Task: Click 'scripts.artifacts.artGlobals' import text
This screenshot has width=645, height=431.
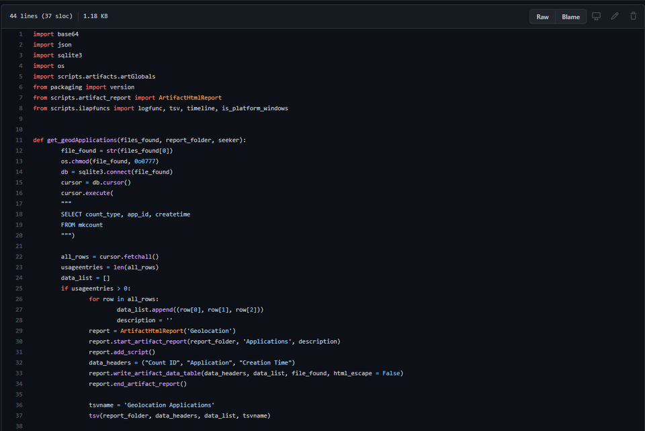Action: (x=106, y=77)
